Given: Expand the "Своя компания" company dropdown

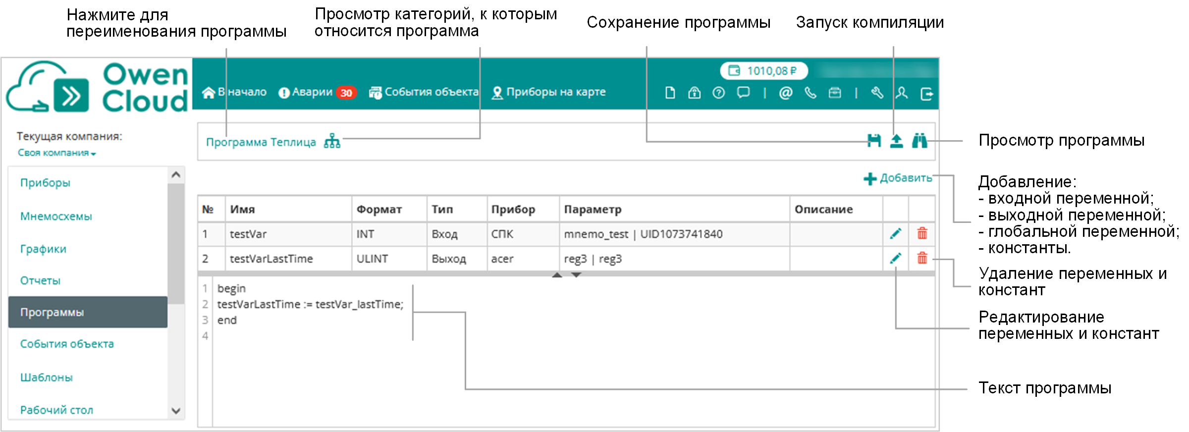Looking at the screenshot, I should click(x=56, y=153).
